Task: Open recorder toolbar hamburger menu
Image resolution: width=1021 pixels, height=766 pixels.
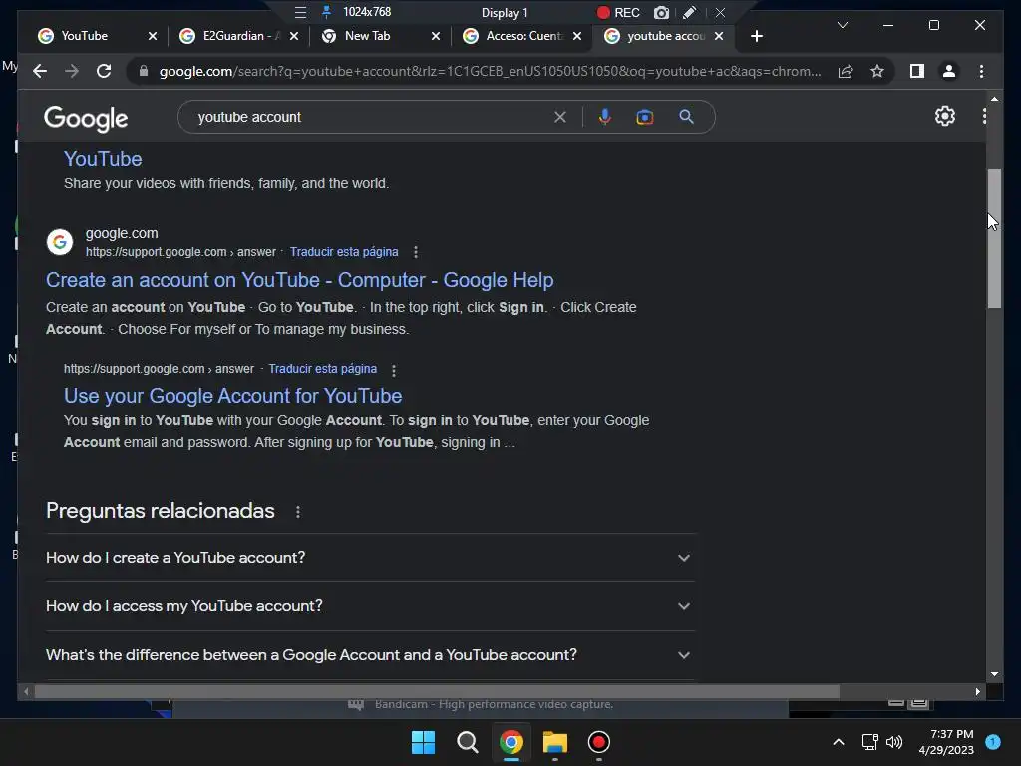Action: coord(300,12)
